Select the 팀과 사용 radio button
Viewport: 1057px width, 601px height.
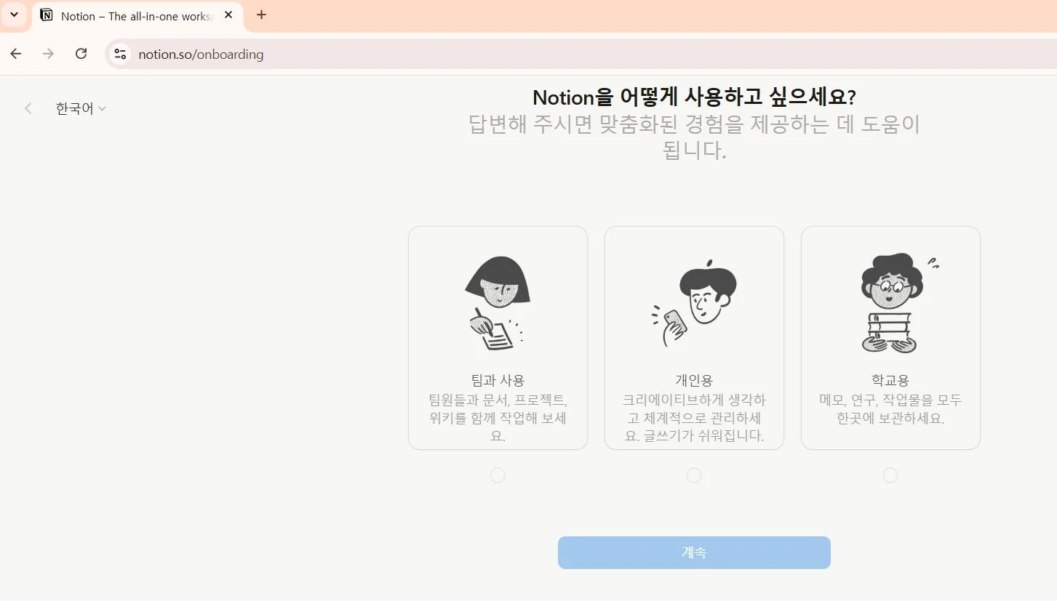pyautogui.click(x=498, y=475)
